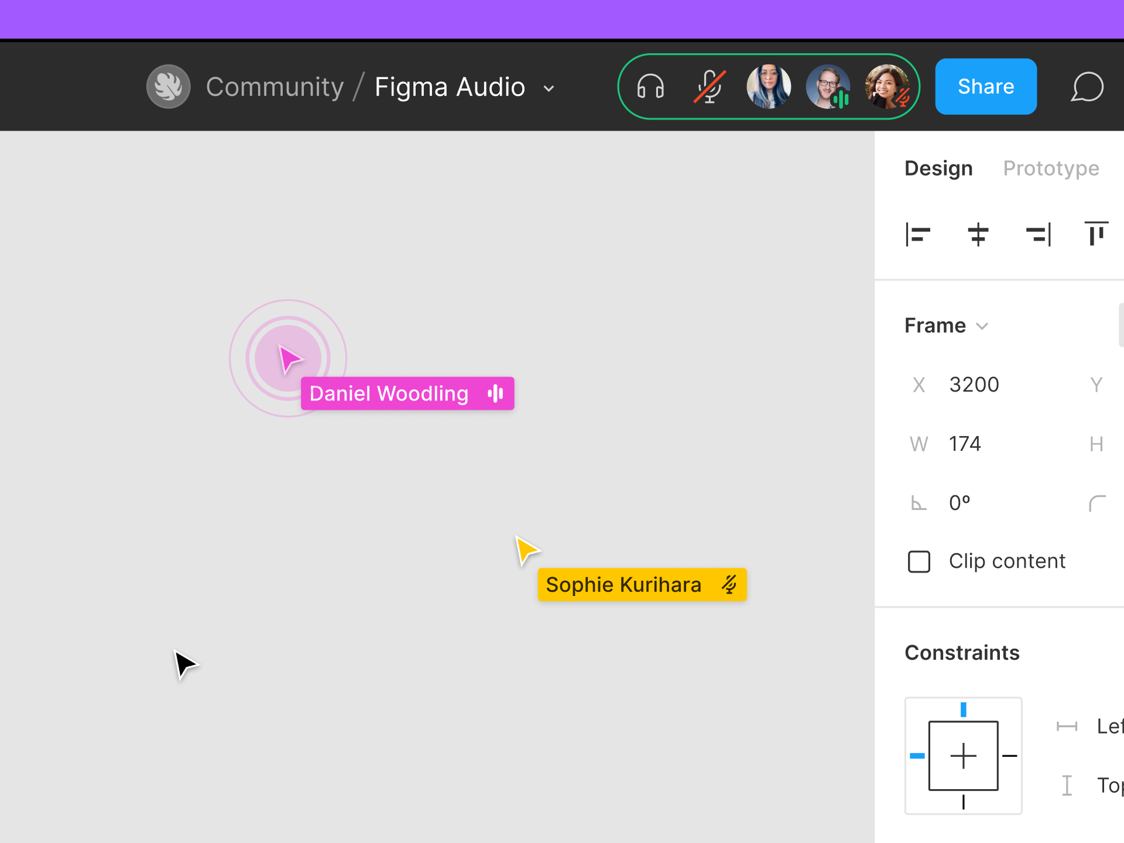Click the rotation value field showing 0°

(x=960, y=502)
